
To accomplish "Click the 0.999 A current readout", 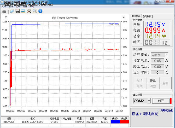I will pos(155,30).
